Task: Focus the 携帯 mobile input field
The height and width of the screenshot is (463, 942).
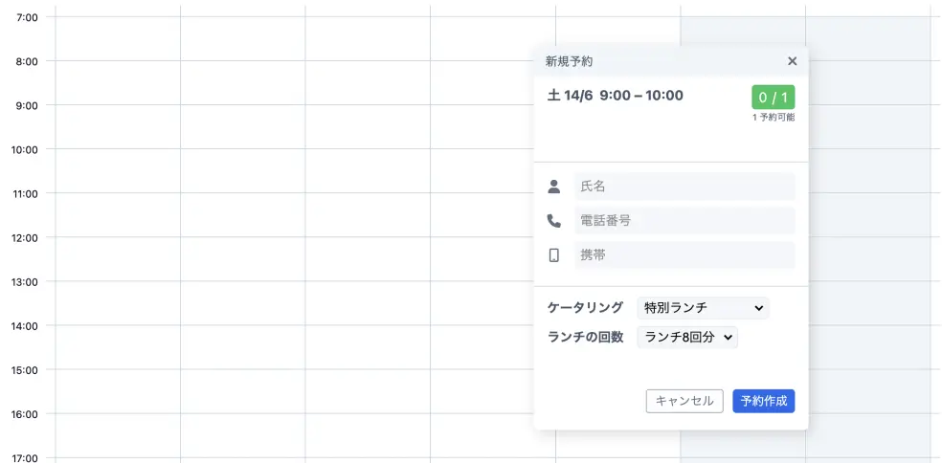Action: coord(684,255)
